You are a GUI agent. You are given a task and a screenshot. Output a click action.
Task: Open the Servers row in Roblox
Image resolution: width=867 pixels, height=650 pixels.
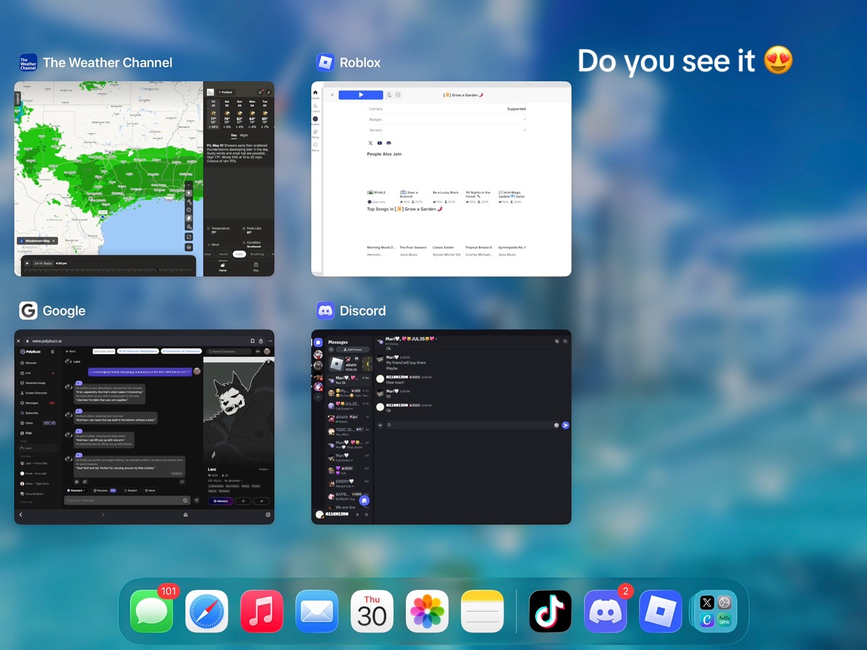pyautogui.click(x=447, y=130)
